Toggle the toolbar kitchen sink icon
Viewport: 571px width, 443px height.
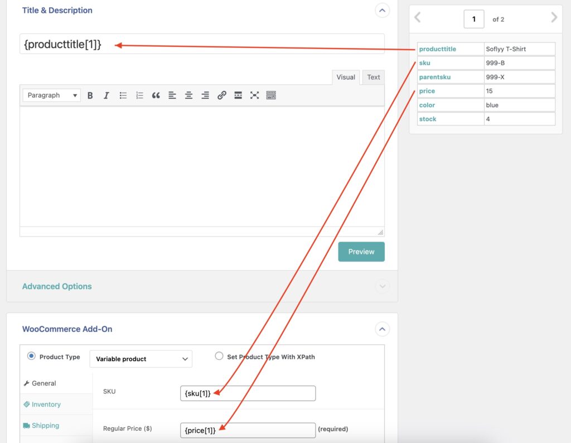tap(271, 95)
